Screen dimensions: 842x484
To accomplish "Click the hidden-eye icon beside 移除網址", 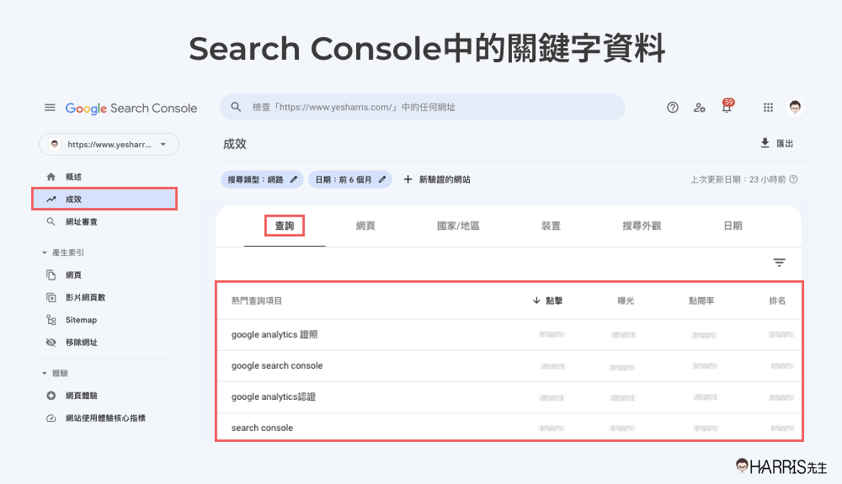I will [x=51, y=343].
